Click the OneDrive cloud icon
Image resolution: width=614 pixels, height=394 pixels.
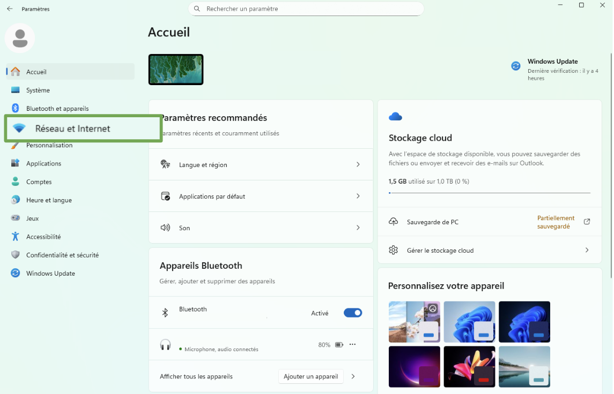395,117
